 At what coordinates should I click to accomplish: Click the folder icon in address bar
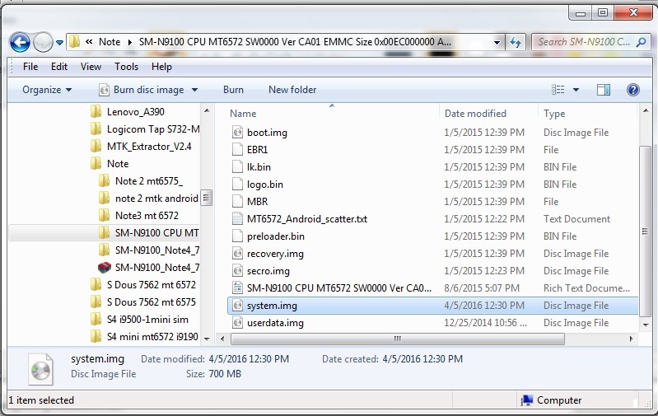[75, 41]
